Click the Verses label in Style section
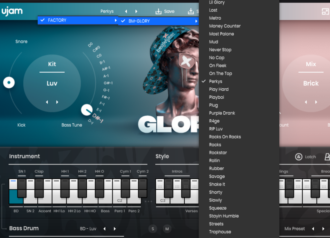The image size is (330, 238). [191, 211]
